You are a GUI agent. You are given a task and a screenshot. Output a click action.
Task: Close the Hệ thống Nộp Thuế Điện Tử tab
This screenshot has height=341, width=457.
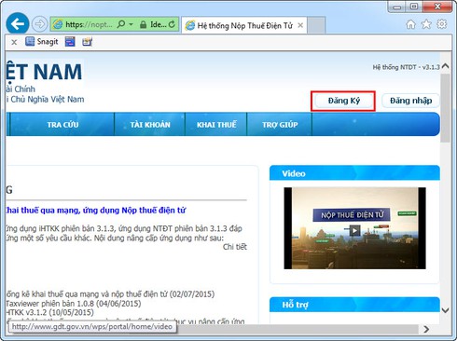click(300, 25)
